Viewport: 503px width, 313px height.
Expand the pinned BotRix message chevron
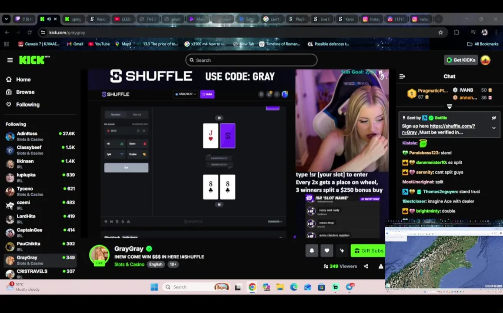point(494,128)
